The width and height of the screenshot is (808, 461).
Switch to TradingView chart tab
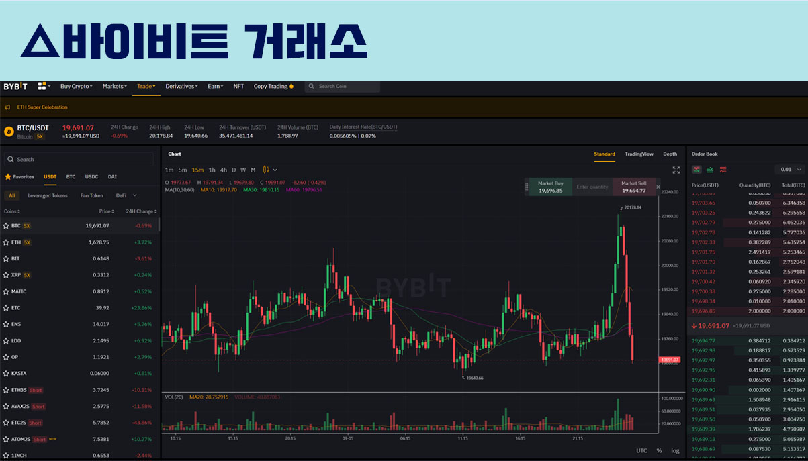click(x=639, y=154)
